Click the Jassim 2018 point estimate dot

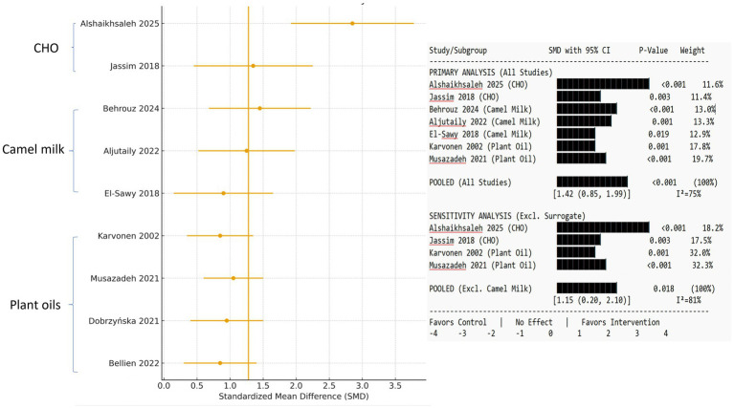pos(254,66)
